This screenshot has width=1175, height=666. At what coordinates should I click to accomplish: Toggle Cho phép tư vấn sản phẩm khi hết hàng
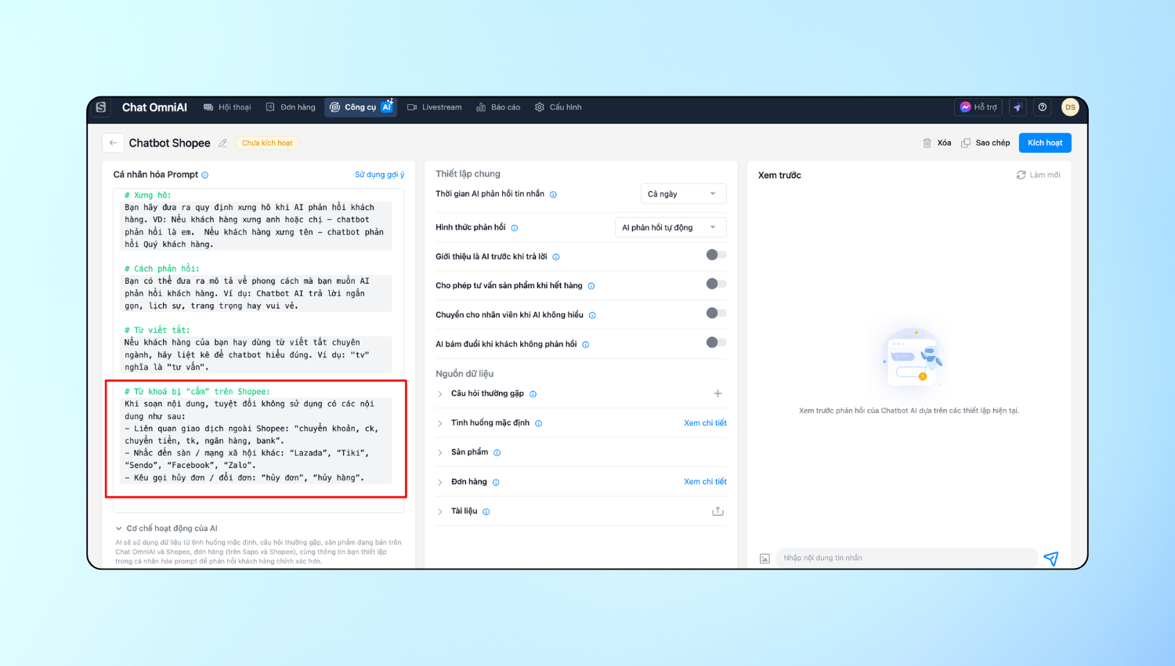pos(716,284)
